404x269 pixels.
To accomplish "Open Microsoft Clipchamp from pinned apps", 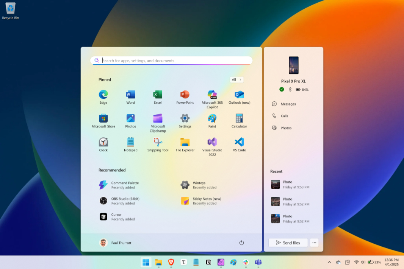I will (x=158, y=123).
